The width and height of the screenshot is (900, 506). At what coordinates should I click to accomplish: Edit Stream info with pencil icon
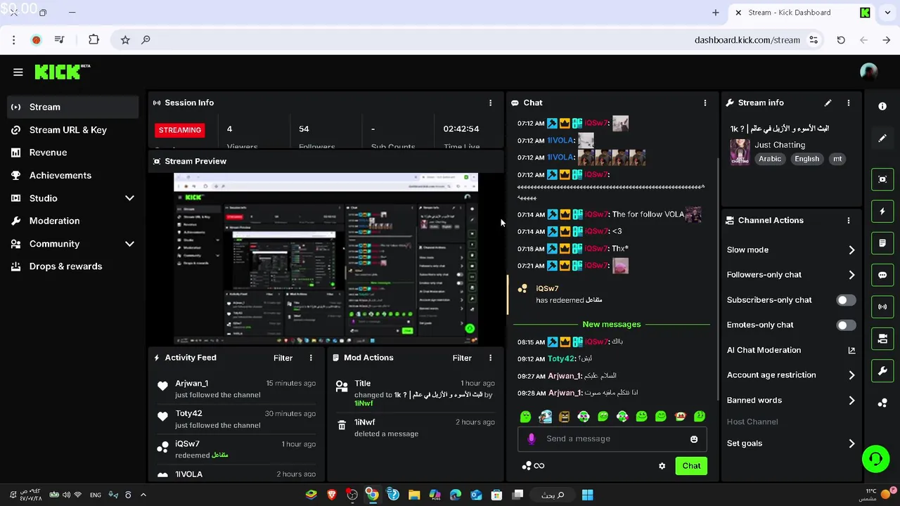coord(828,103)
